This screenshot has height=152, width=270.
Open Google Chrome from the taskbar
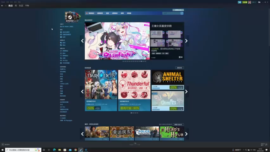point(75,150)
